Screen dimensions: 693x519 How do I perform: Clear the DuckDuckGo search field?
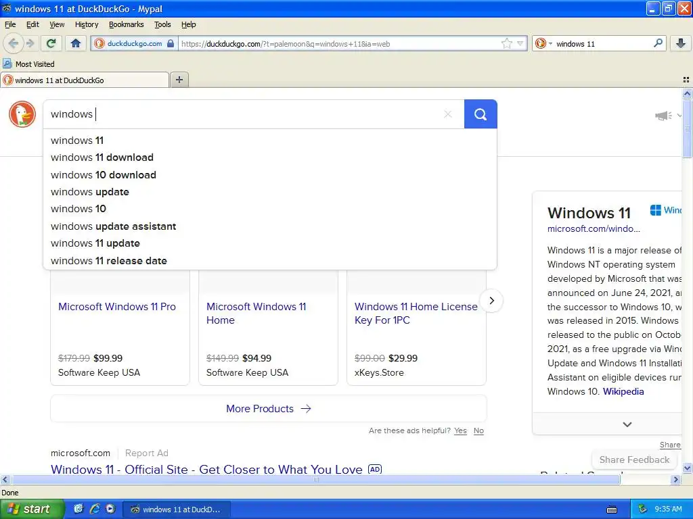[448, 114]
